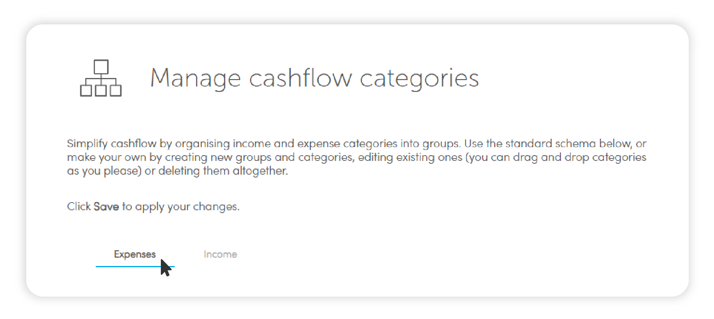Click the bottom-left square of the hierarchy icon
Image resolution: width=714 pixels, height=319 pixels.
[x=86, y=91]
